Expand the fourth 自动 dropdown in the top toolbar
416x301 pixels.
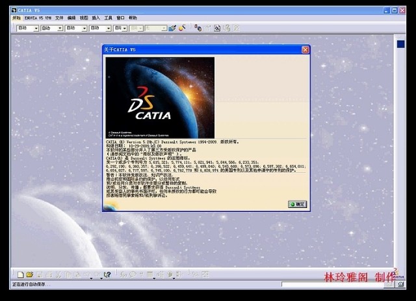(x=109, y=28)
